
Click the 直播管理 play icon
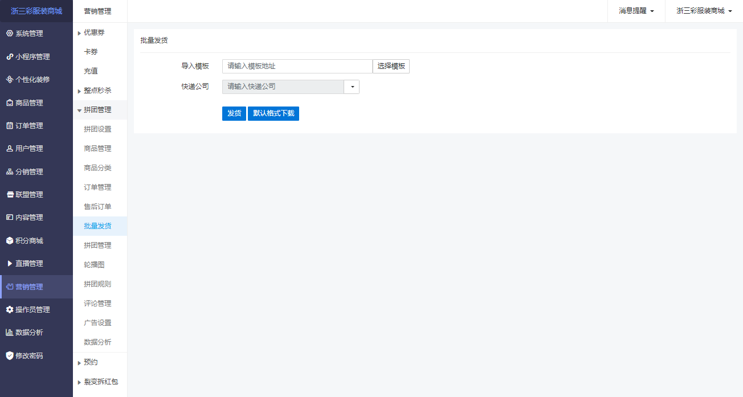[x=9, y=264]
